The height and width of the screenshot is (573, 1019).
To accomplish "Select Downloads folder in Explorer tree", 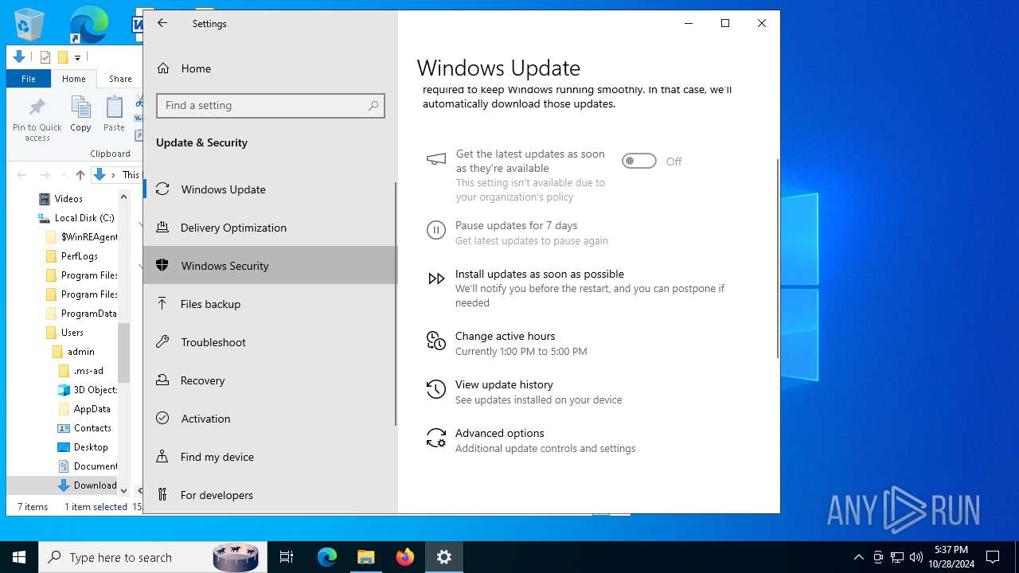I will coord(95,485).
